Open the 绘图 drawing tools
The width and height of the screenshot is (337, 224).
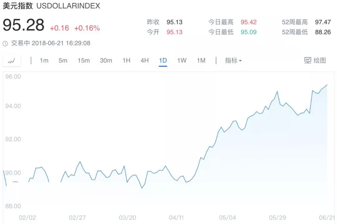(x=315, y=60)
